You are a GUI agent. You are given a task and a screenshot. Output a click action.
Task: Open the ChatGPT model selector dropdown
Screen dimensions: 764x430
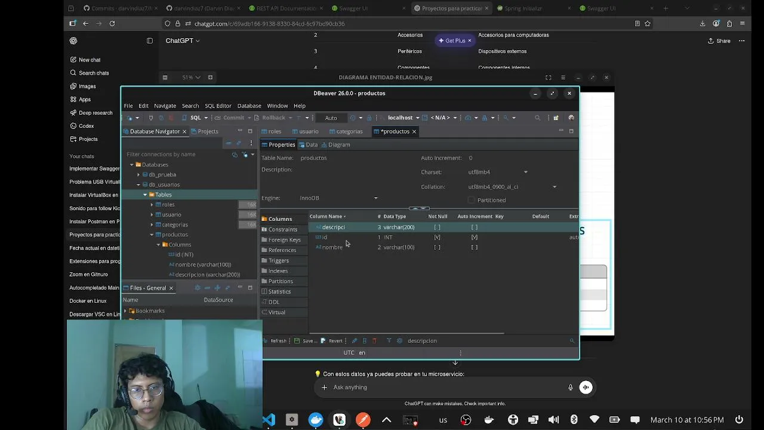coord(183,41)
